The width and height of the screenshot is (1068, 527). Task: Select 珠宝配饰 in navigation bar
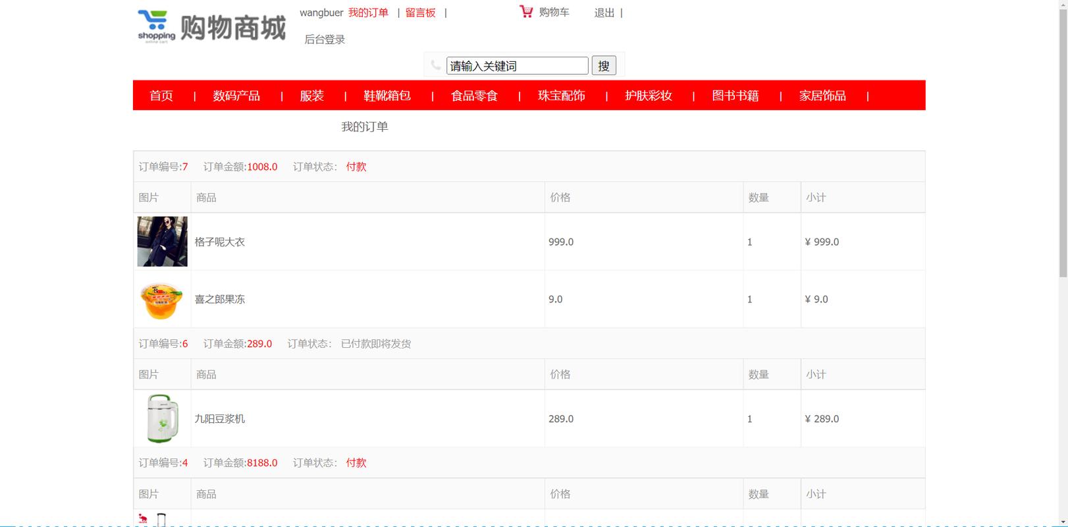561,96
